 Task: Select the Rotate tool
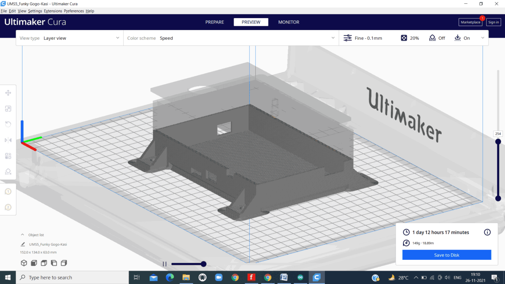pyautogui.click(x=8, y=124)
